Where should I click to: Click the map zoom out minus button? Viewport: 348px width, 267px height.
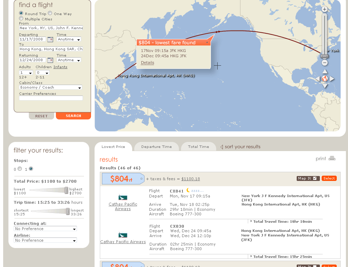pyautogui.click(x=324, y=63)
